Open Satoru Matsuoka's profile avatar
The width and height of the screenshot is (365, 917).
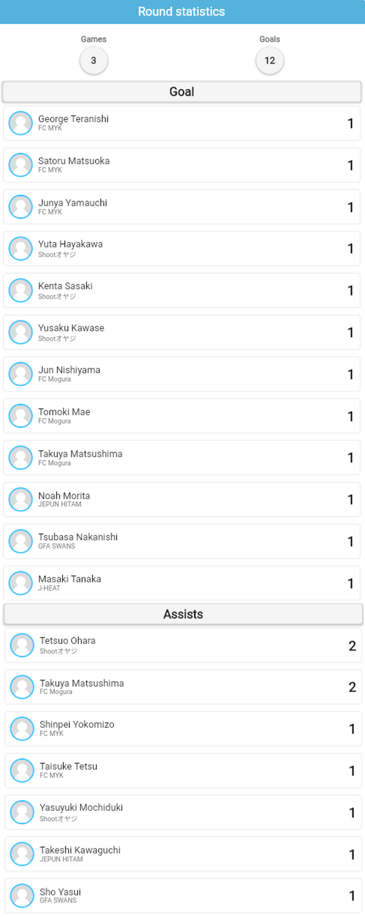21,165
